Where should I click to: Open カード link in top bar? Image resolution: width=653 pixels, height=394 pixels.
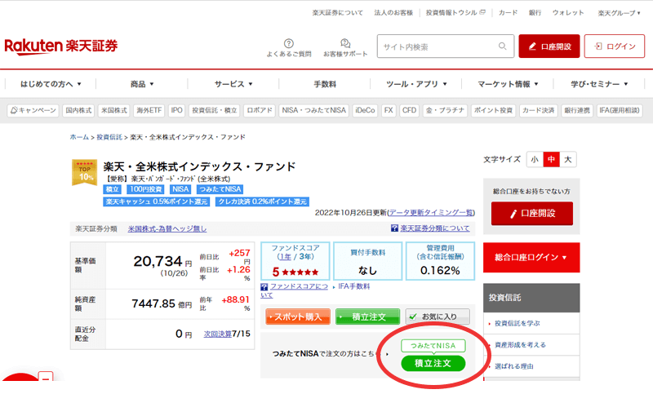click(x=508, y=13)
